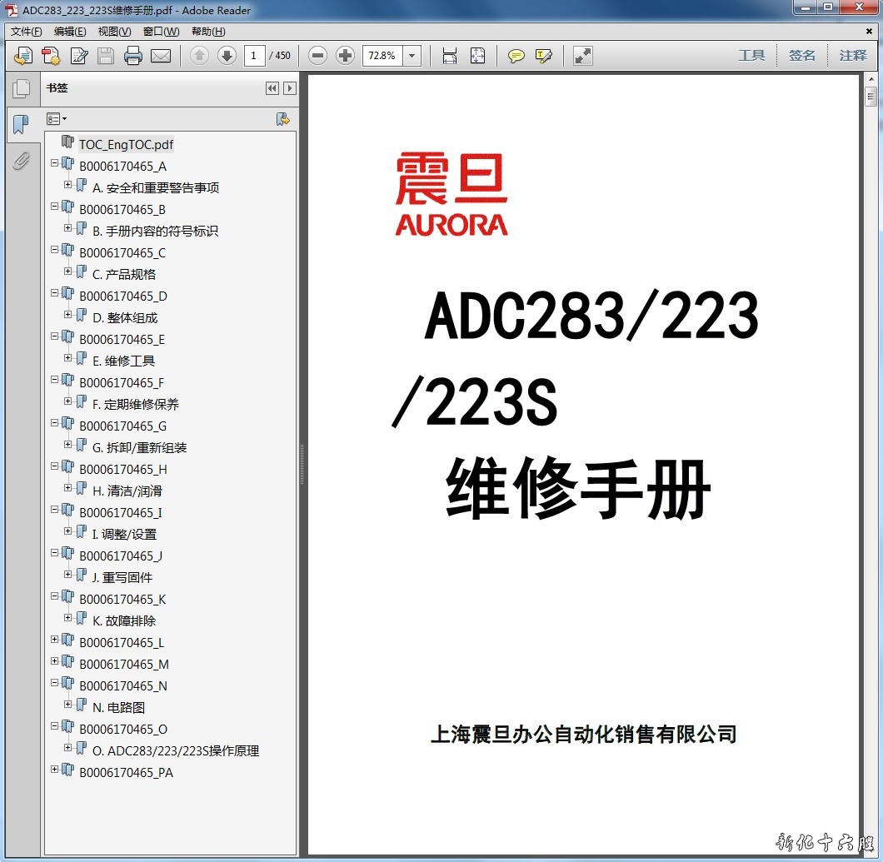The width and height of the screenshot is (883, 862).
Task: Go to next page with down arrow
Action: click(227, 56)
